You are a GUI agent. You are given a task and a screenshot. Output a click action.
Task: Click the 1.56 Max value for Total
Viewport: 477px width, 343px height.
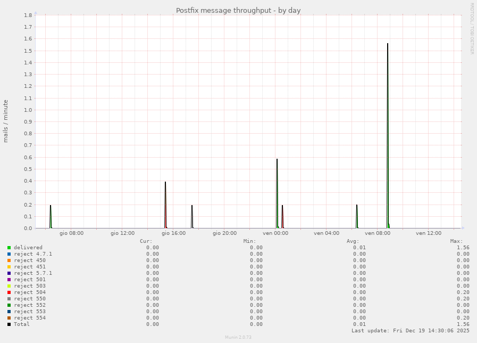pyautogui.click(x=462, y=324)
